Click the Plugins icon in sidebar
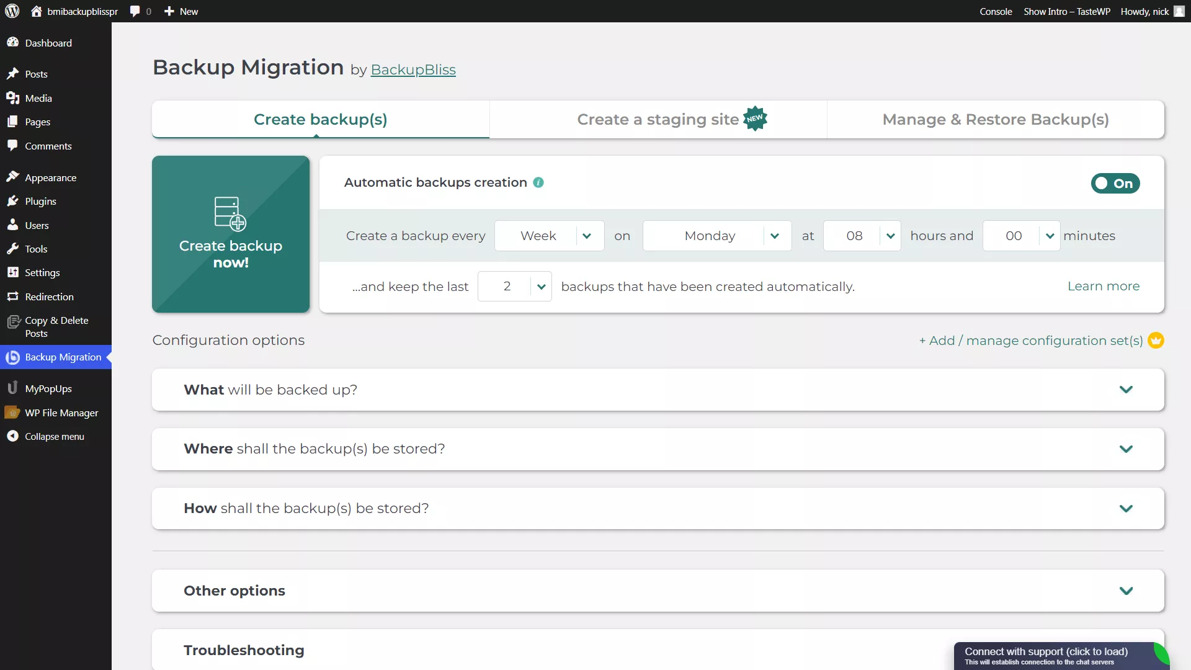The image size is (1191, 670). click(x=12, y=201)
